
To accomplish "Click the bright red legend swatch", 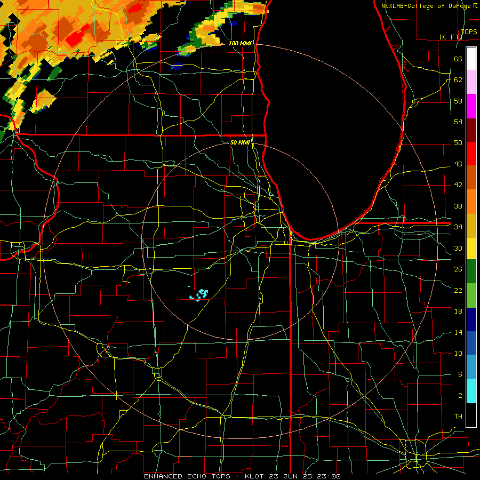I will 471,154.
